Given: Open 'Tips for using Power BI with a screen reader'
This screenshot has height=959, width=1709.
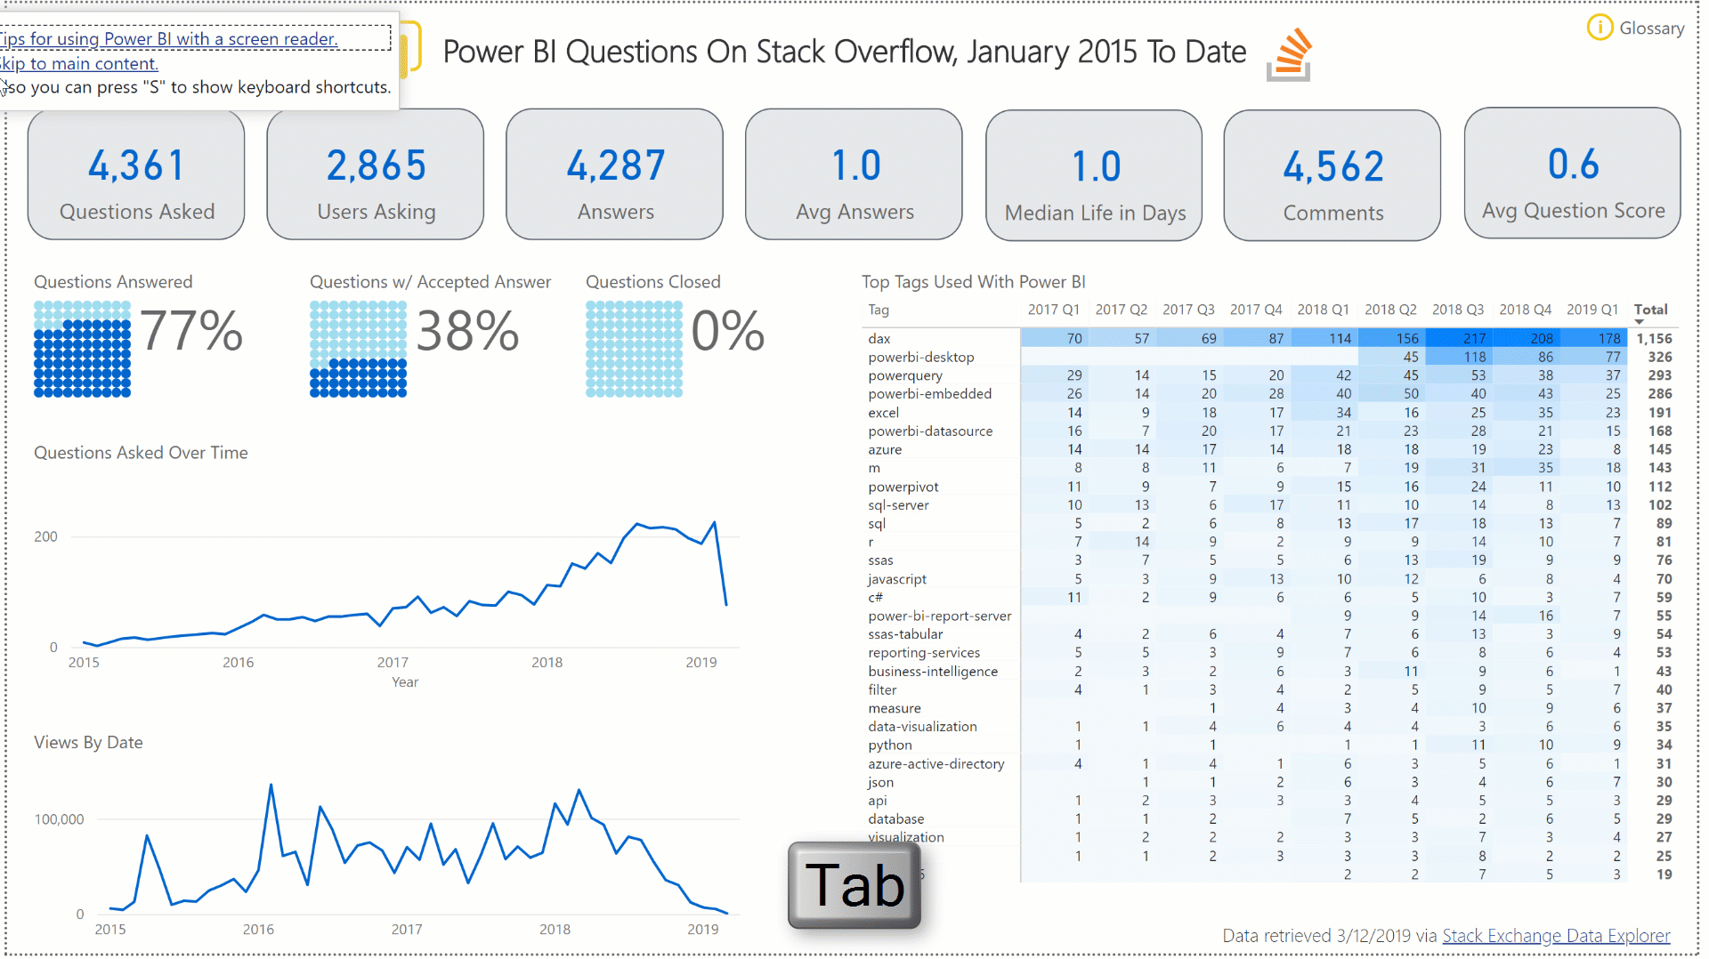Looking at the screenshot, I should [168, 39].
